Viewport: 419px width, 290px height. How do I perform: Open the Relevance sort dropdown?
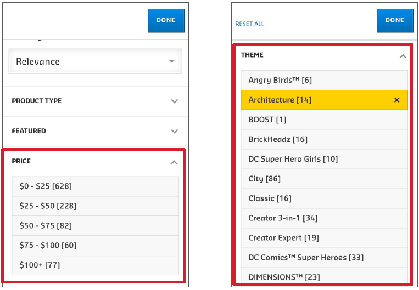point(95,61)
